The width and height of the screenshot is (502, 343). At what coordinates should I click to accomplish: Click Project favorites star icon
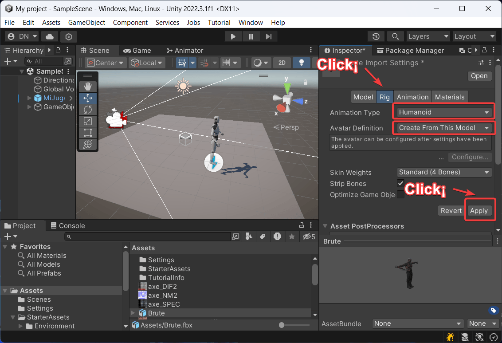pos(292,237)
